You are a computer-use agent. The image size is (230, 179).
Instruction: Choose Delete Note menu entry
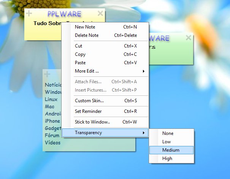[x=87, y=35]
